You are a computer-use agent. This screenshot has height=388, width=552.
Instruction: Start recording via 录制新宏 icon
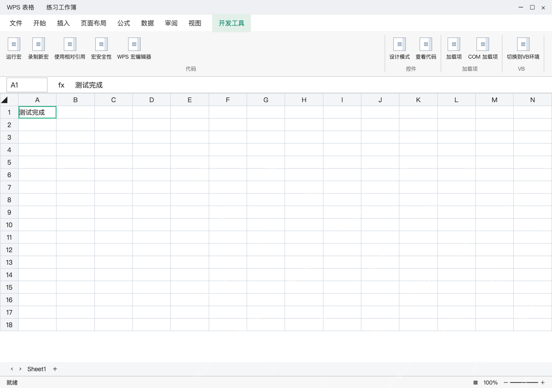click(38, 44)
